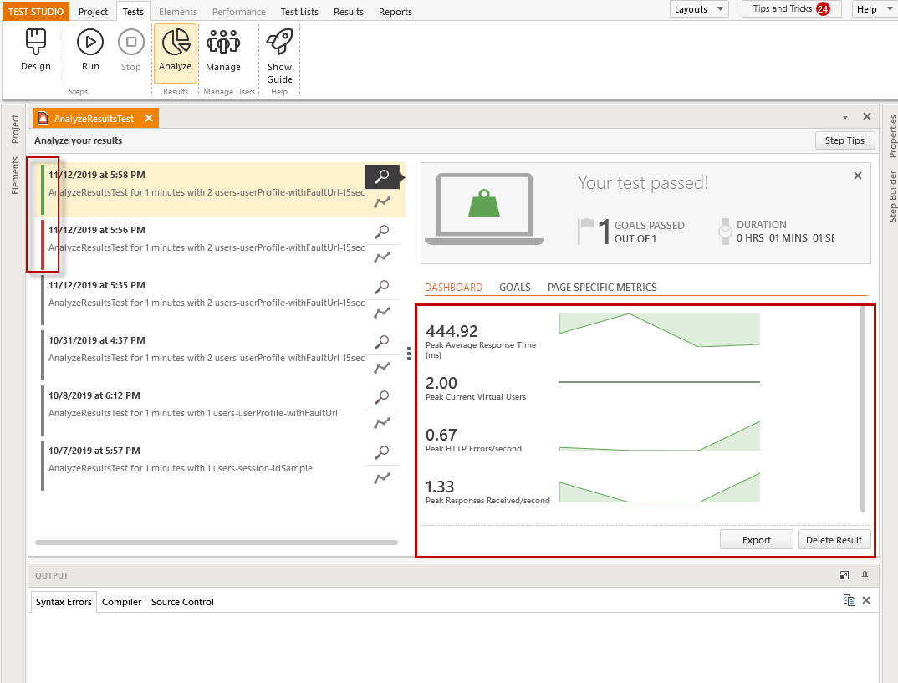Screen dimensions: 898x683
Task: Close the AnalyzeResultsTest tab
Action: pos(149,118)
